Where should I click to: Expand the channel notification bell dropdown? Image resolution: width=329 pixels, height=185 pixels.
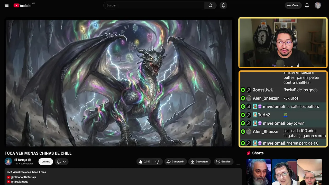[61, 162]
